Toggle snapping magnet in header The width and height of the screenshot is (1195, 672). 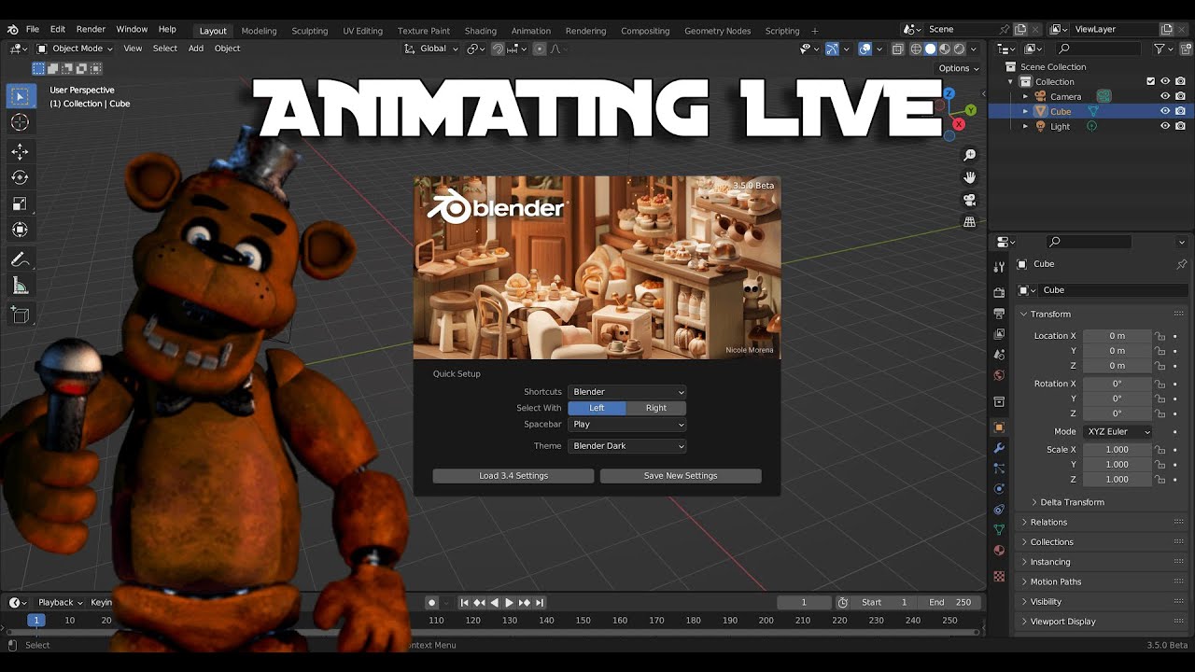(x=499, y=49)
